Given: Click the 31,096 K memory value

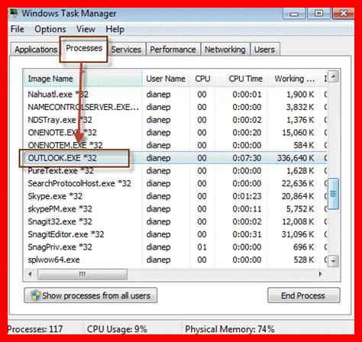Looking at the screenshot, I should pos(298,234).
